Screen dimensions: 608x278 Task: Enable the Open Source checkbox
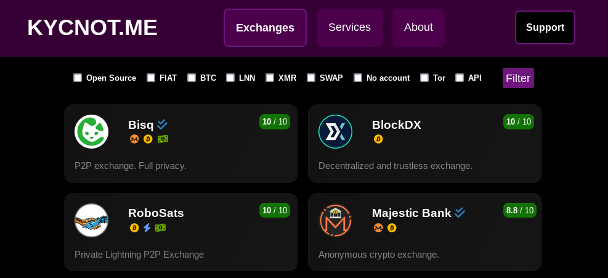78,78
